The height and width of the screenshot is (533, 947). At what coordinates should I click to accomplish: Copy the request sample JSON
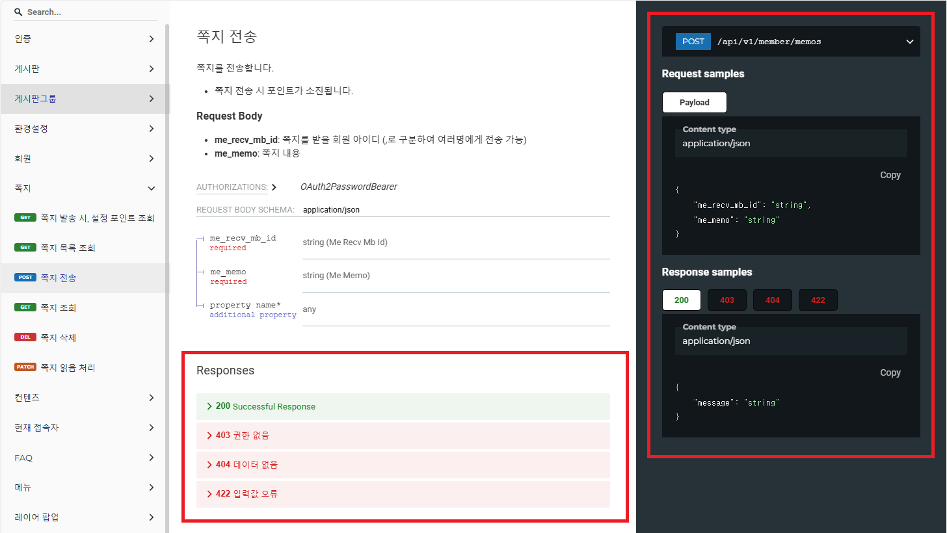point(890,175)
